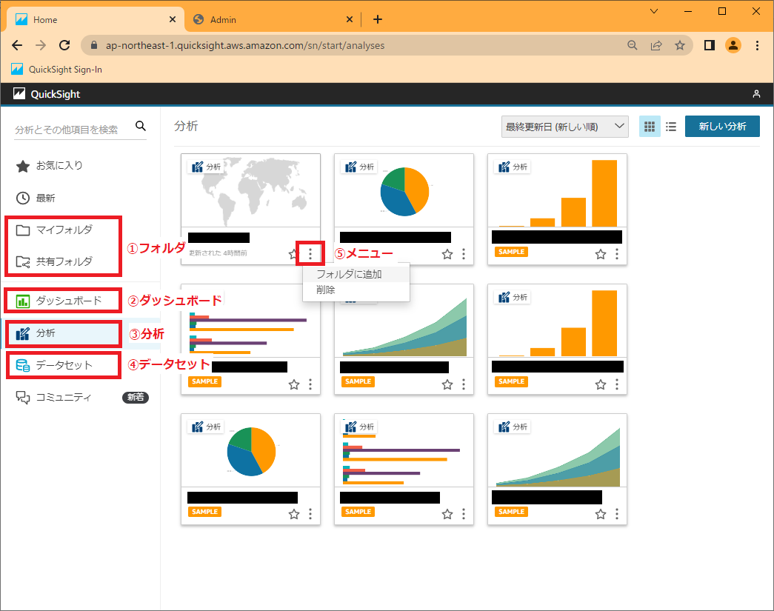The height and width of the screenshot is (611, 774).
Task: Bookmark this page with the address bar star
Action: (x=680, y=45)
